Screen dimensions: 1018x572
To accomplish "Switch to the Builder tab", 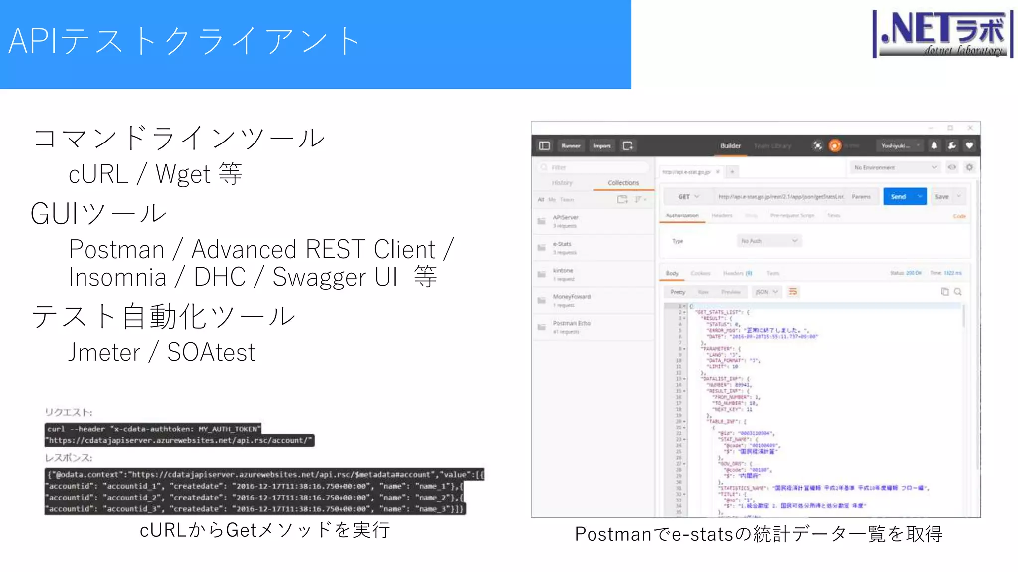I will pos(730,145).
